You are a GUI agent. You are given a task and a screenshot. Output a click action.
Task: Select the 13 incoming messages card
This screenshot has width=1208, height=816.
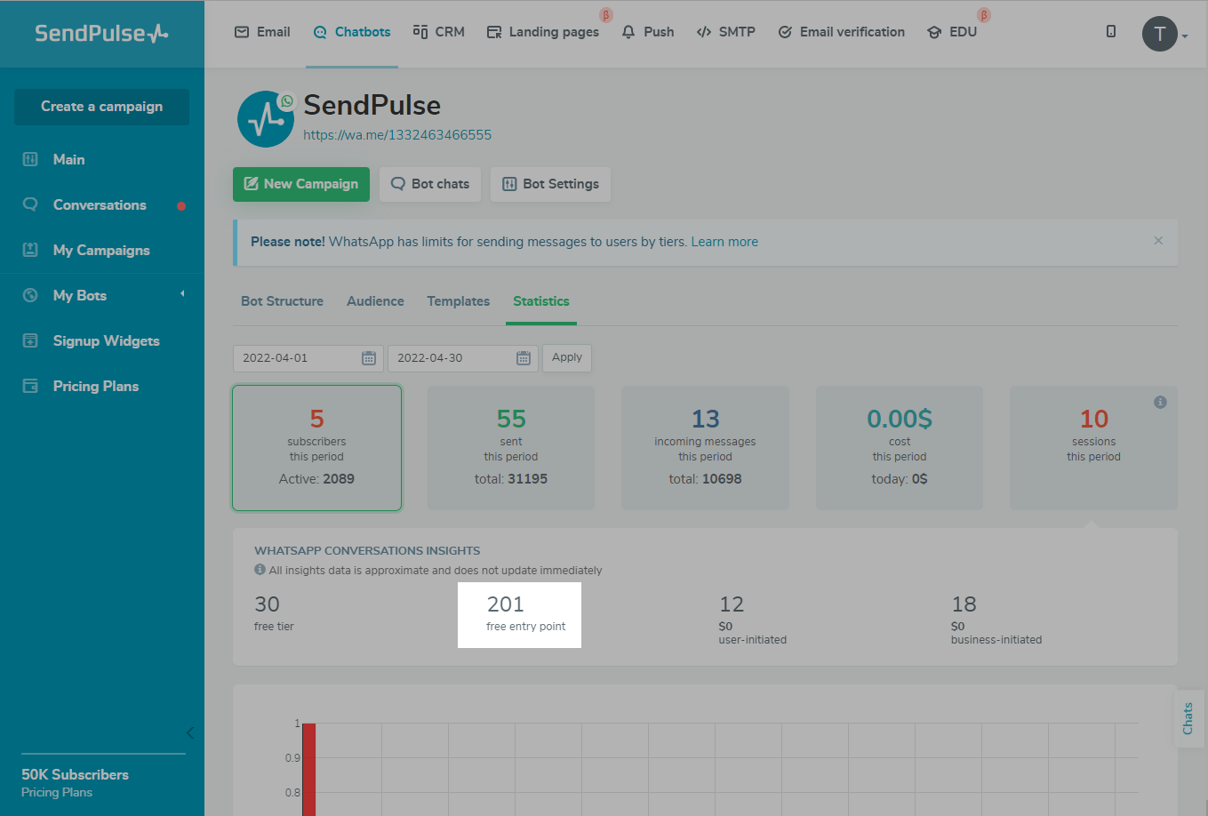point(705,448)
